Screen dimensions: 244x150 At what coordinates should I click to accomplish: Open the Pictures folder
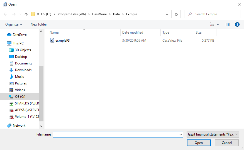(x=21, y=83)
